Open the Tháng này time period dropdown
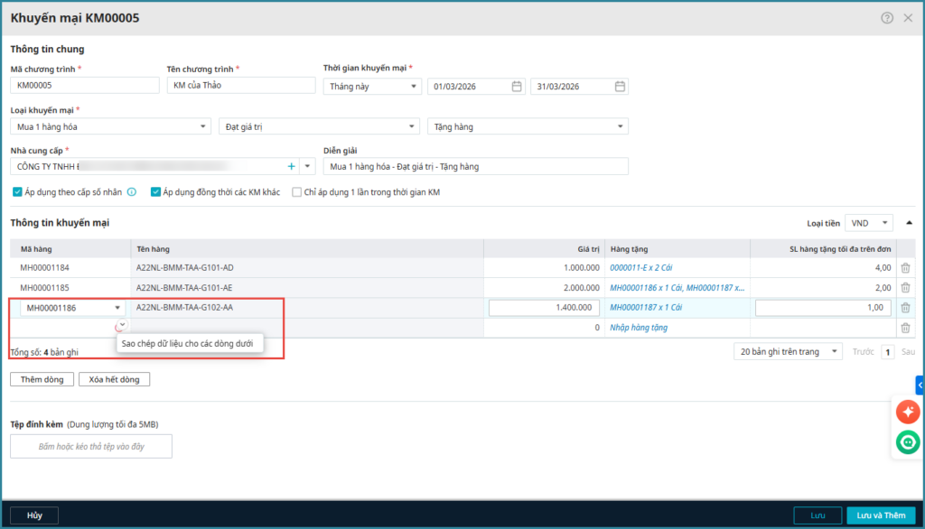The height and width of the screenshot is (529, 925). (371, 87)
